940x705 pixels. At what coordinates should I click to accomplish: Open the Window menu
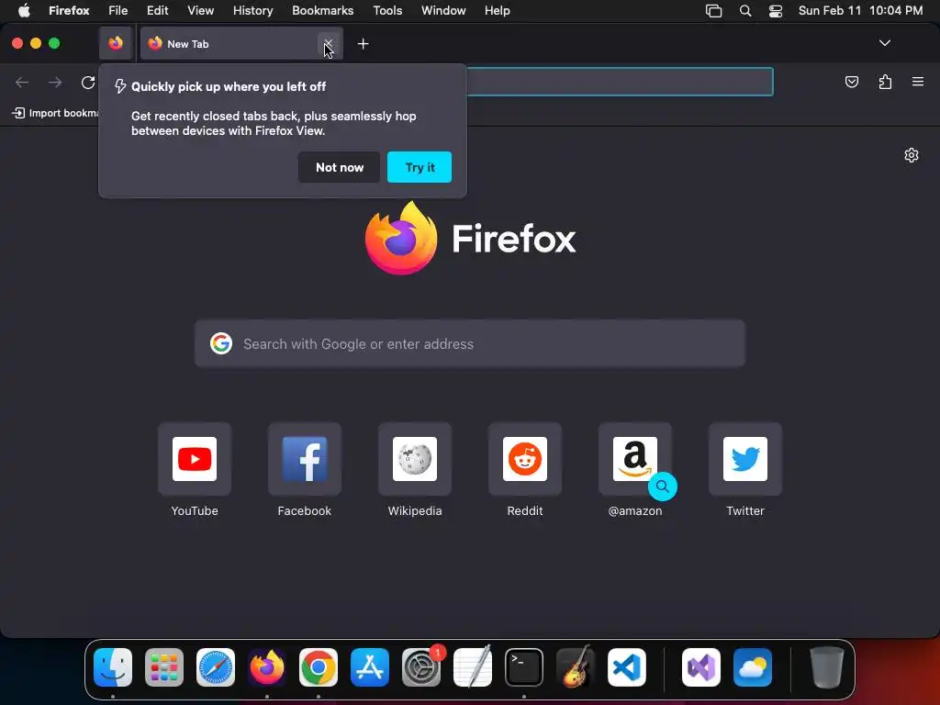tap(443, 11)
